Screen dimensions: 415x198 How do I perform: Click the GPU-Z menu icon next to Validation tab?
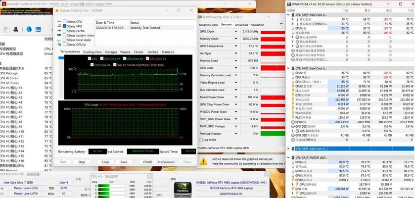[281, 23]
